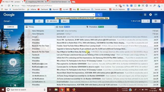
Task: Show search options dropdown arrow
Action: pos(93,15)
